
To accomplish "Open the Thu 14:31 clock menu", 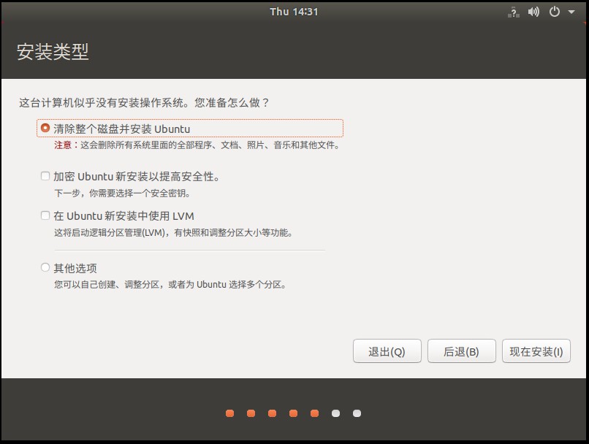I will (294, 12).
